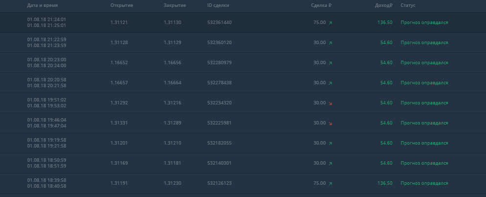Click the 01.08.18 21:22:59 timestamp
Viewport: 486px width, 197px height.
(x=46, y=39)
